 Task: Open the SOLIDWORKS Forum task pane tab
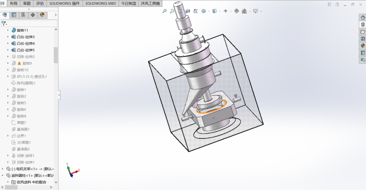click(363, 60)
